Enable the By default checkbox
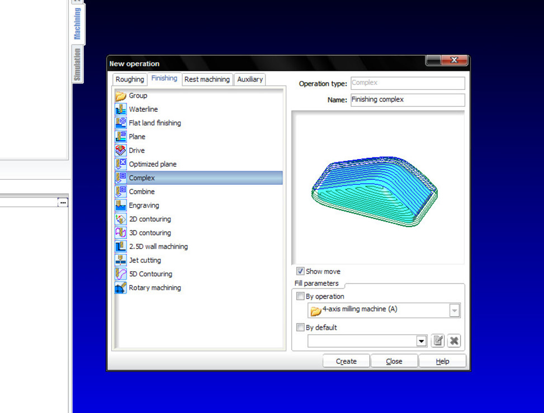The height and width of the screenshot is (413, 544). [300, 328]
